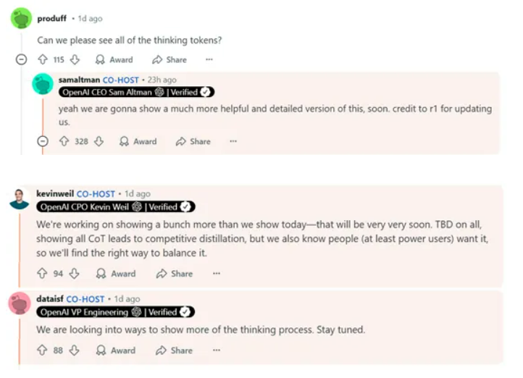Image resolution: width=523 pixels, height=378 pixels.
Task: Upvote dataisf's comment
Action: pyautogui.click(x=42, y=350)
